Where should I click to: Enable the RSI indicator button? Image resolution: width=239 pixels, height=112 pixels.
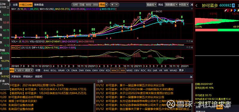point(149,70)
